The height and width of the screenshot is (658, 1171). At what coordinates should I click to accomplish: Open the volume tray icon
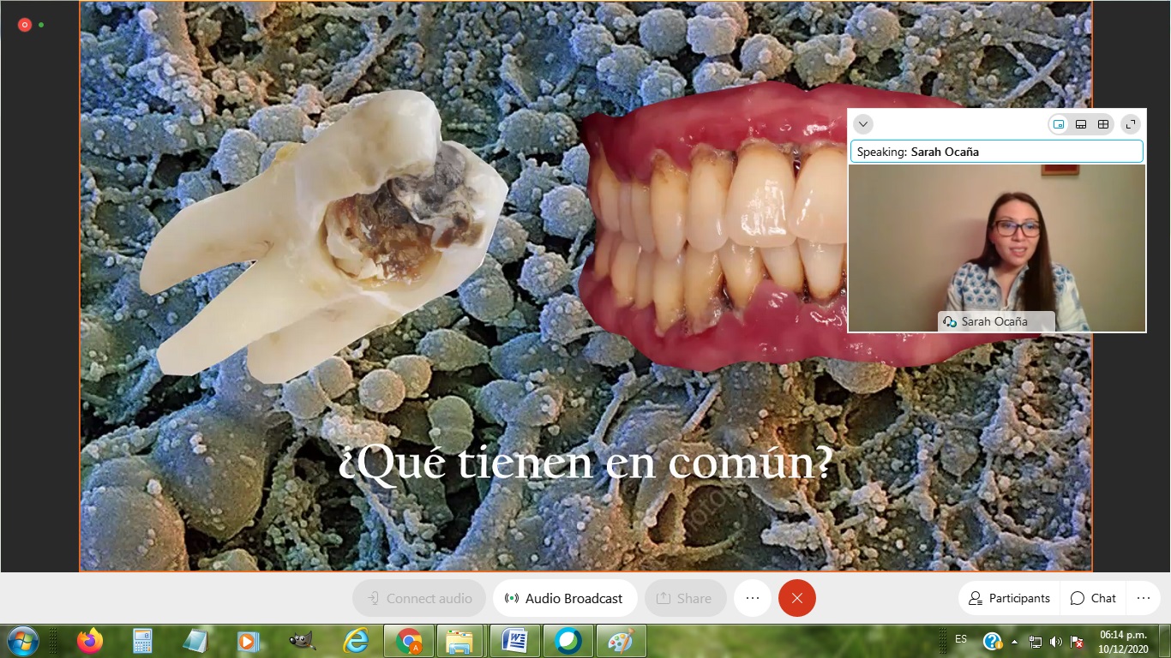pos(1056,641)
